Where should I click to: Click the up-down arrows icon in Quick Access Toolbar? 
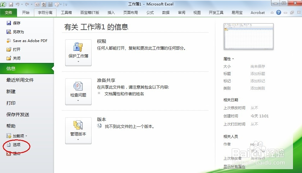[x=44, y=4]
